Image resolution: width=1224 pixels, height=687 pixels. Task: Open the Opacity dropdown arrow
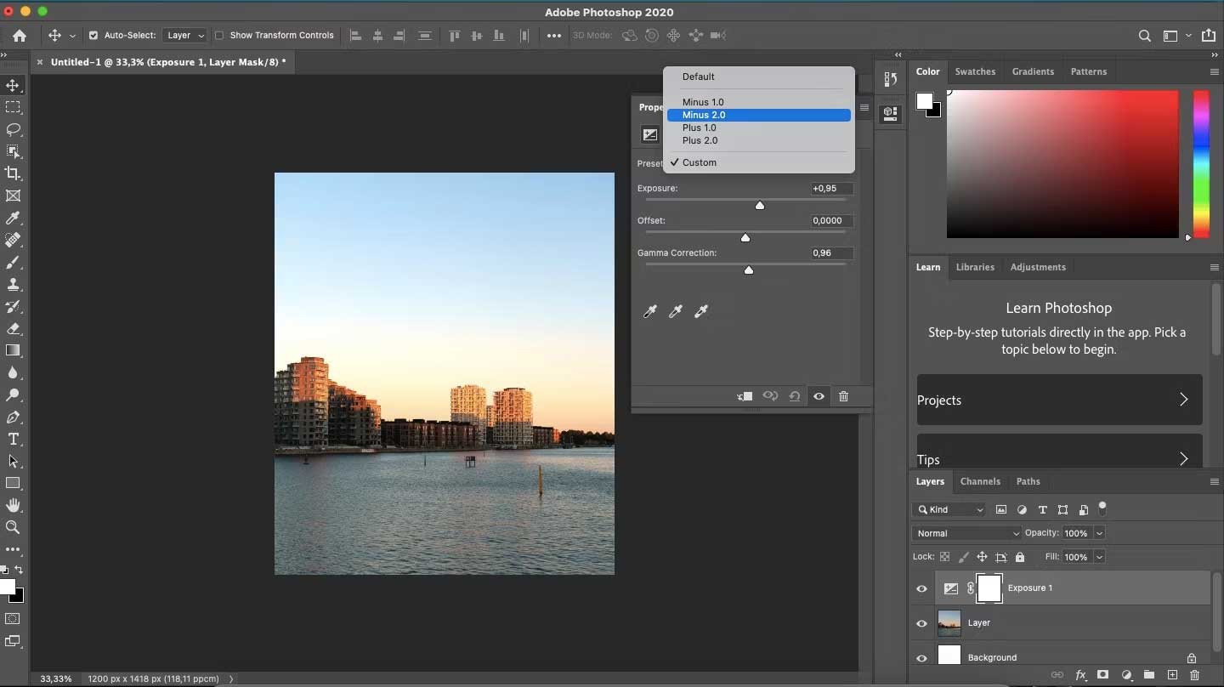click(1097, 533)
